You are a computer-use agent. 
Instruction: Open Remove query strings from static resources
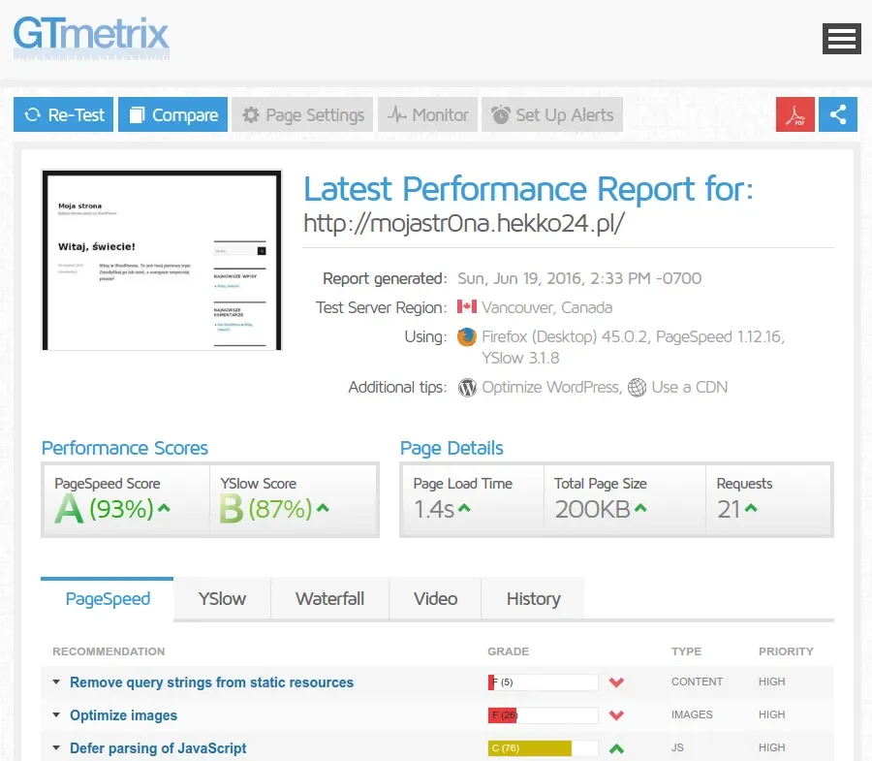[x=211, y=682]
